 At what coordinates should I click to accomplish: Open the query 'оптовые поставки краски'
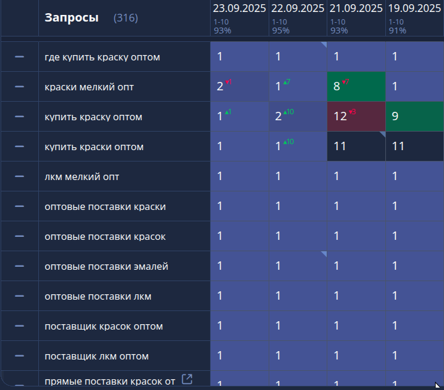click(x=105, y=206)
